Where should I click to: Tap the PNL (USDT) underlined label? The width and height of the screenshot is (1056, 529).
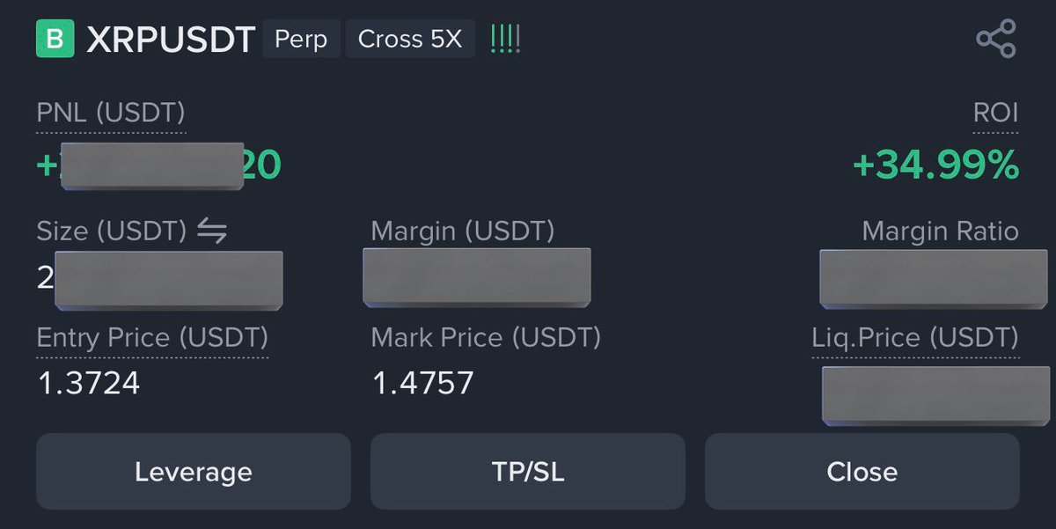[111, 114]
